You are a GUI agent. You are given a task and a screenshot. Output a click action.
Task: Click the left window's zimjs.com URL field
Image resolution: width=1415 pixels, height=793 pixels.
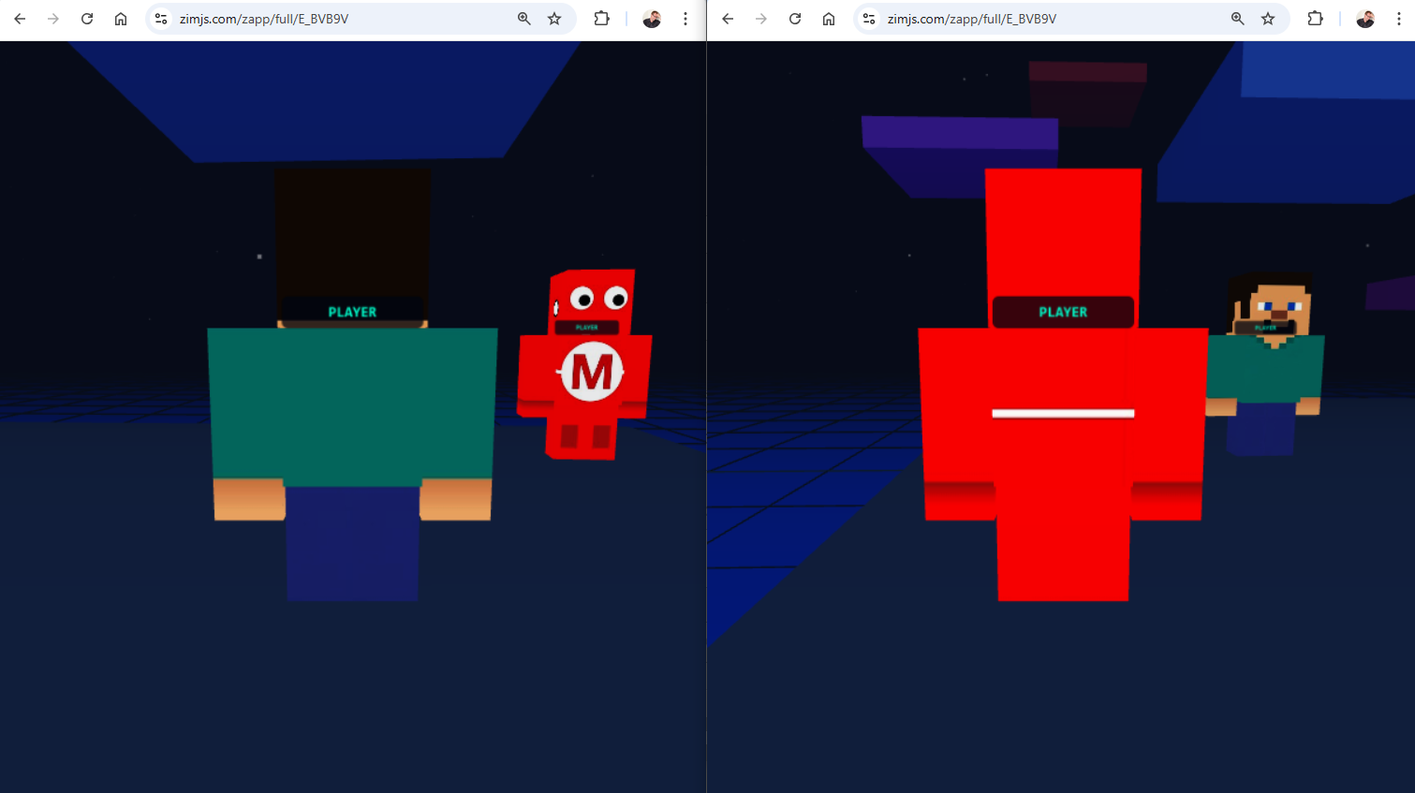tap(337, 19)
